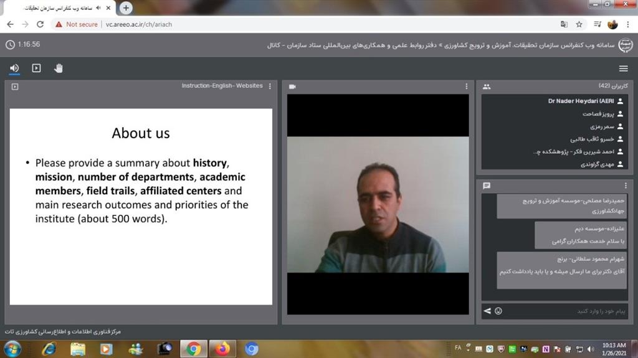Screen dimensions: 638x358
Task: Click the chat bubble icon in the chat panel header
Action: point(487,186)
